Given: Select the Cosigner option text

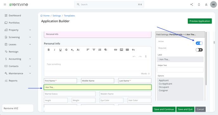Looking at the screenshot, I should coord(163,90).
